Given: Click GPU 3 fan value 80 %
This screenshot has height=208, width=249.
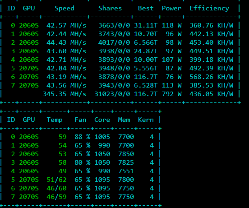Looking at the screenshot, I should tap(83, 162).
